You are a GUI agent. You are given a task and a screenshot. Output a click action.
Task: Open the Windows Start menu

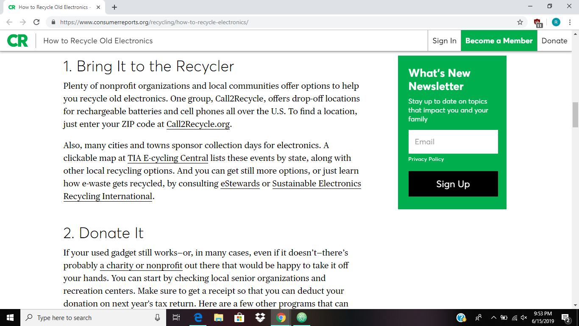(x=10, y=318)
